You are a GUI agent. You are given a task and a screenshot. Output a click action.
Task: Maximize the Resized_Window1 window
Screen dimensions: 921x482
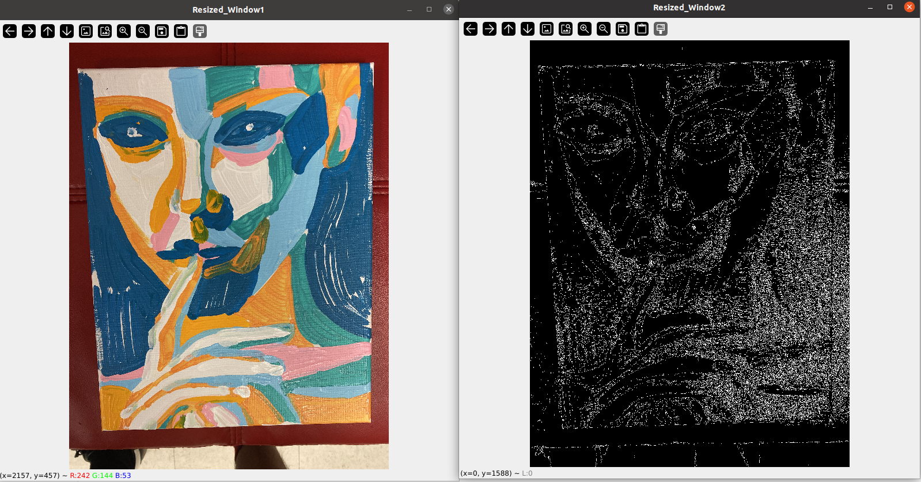click(x=429, y=9)
